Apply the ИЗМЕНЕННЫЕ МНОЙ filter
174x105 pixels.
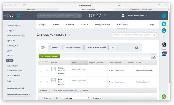tap(97, 47)
